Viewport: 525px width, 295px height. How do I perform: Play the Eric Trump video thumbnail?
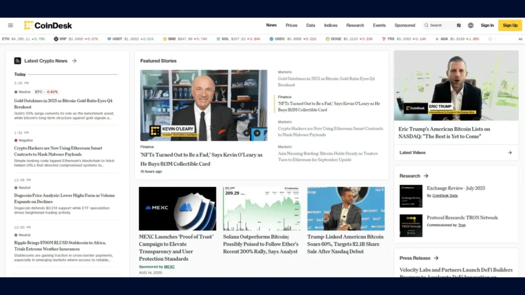coord(456,86)
